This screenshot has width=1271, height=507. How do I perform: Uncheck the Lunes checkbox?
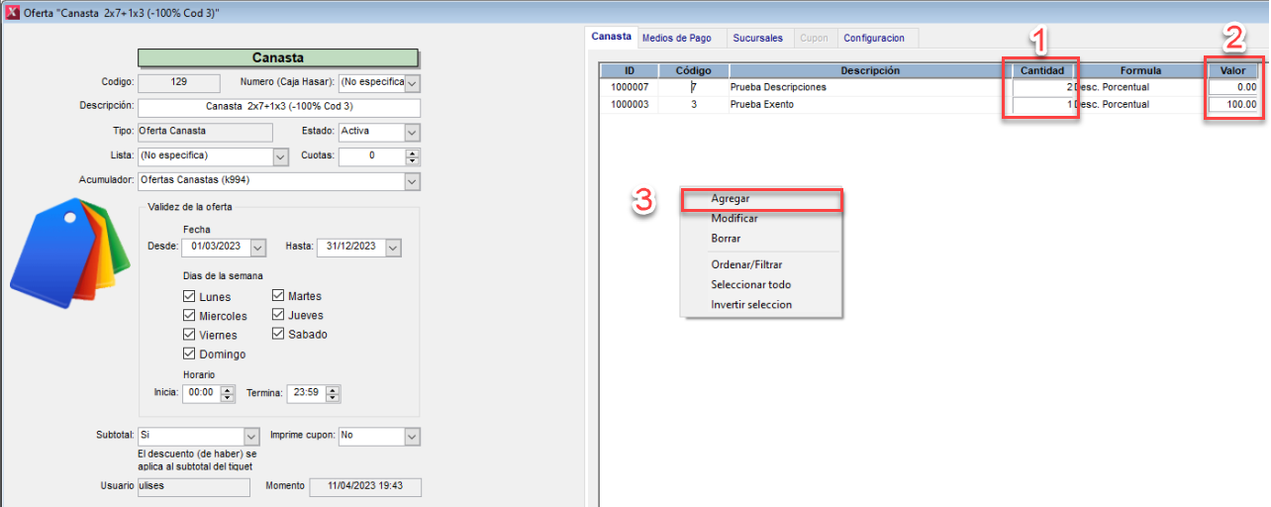[x=189, y=297]
